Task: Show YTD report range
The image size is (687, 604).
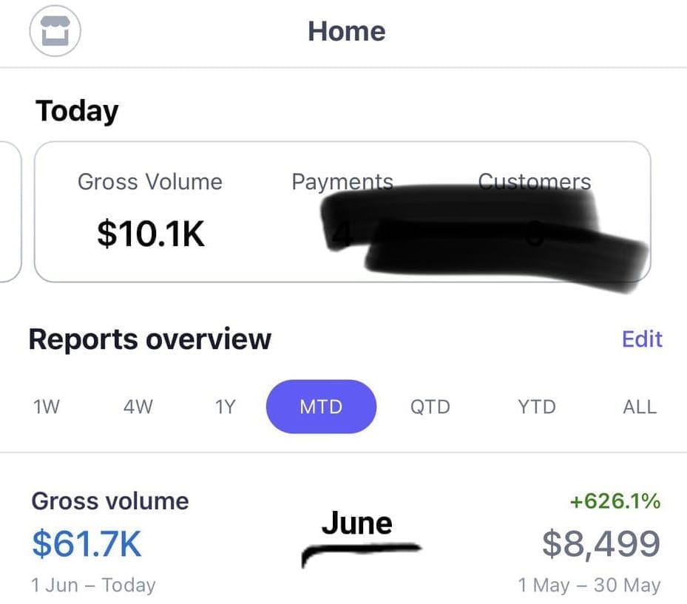Action: (536, 407)
